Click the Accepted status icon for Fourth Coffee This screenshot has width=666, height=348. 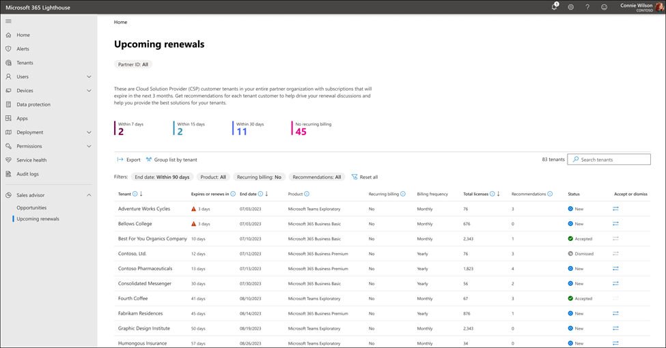[x=570, y=298]
